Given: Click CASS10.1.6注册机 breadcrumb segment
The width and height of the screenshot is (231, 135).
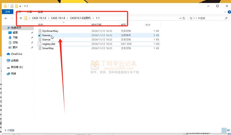Looking at the screenshot, I should (x=80, y=18).
